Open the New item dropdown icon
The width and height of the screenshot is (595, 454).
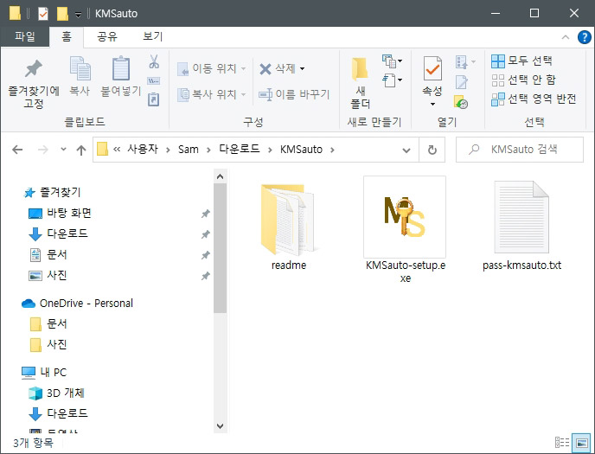(x=392, y=61)
